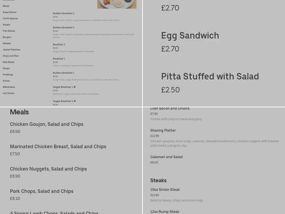Select the Steaks category in the sidebar

[x=6, y=25]
